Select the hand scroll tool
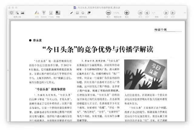 point(12,13)
